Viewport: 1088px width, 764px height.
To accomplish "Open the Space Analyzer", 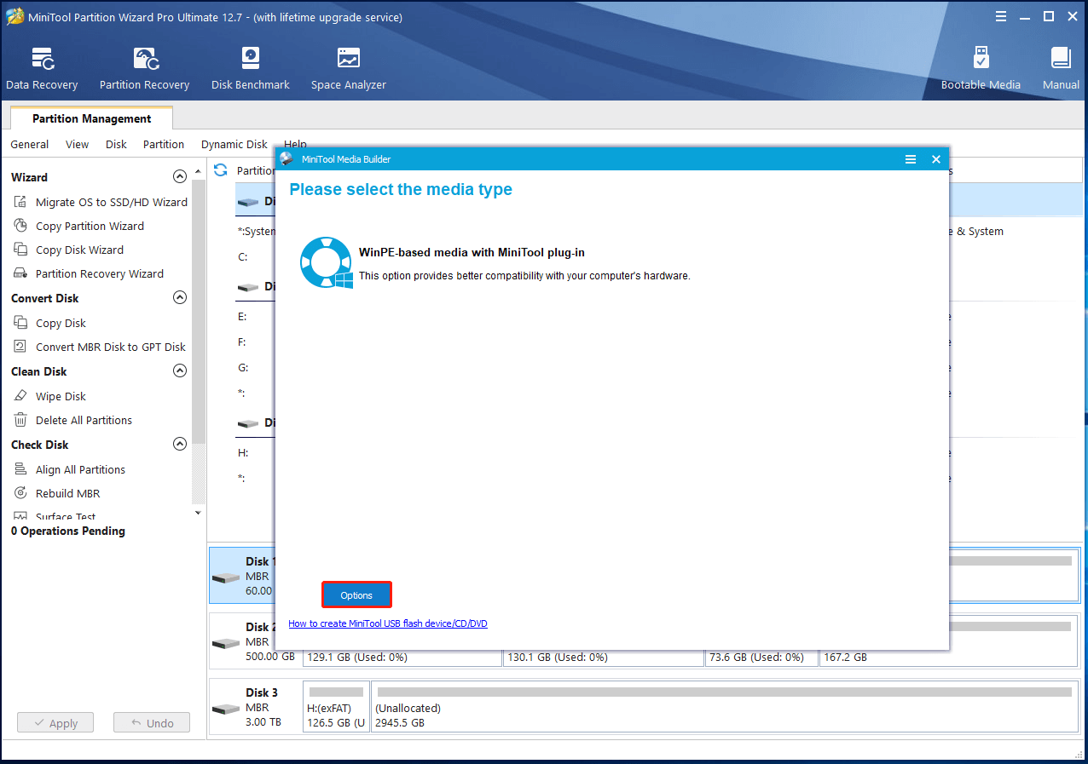I will 348,66.
